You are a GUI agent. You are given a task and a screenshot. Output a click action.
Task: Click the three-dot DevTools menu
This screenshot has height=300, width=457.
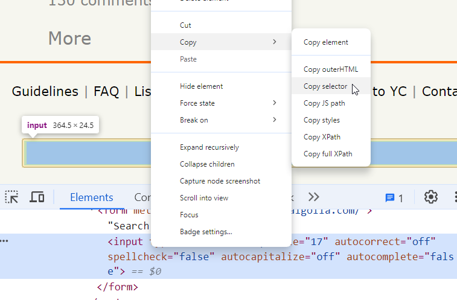(454, 197)
